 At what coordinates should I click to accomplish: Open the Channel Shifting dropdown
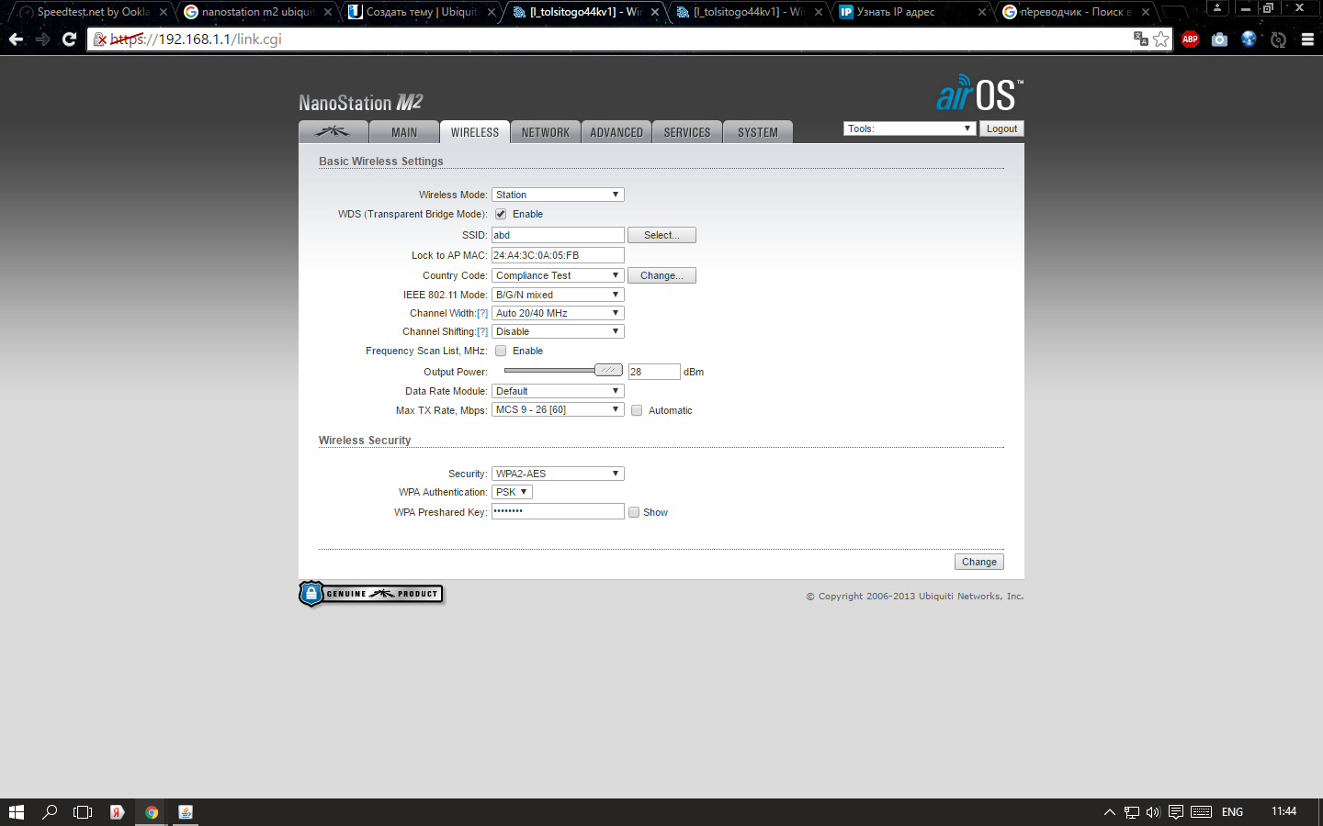tap(558, 331)
